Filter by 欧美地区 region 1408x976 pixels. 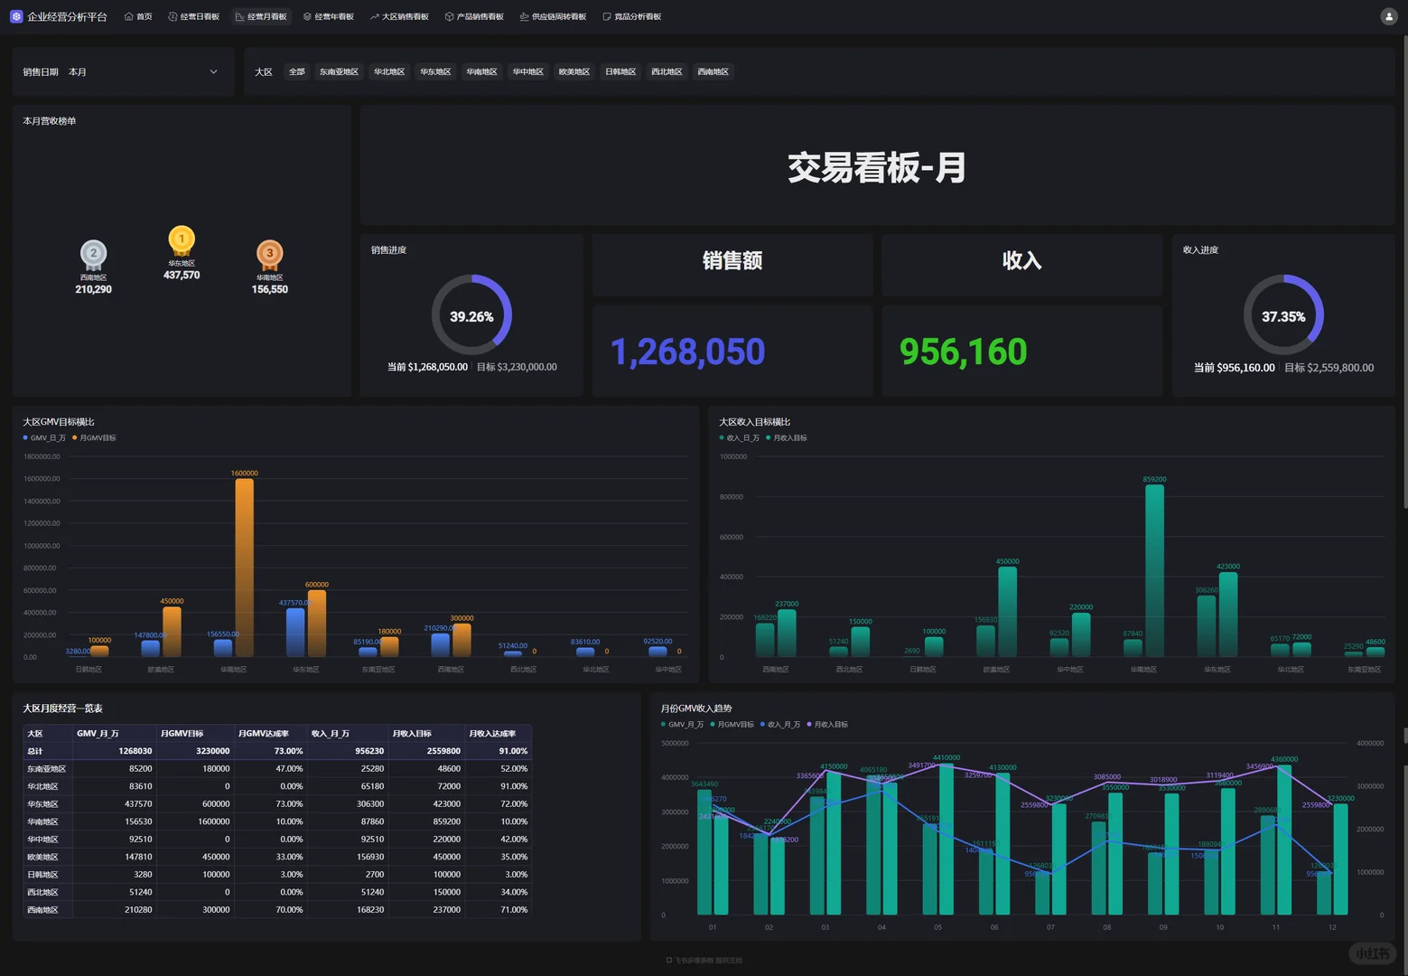pyautogui.click(x=574, y=71)
